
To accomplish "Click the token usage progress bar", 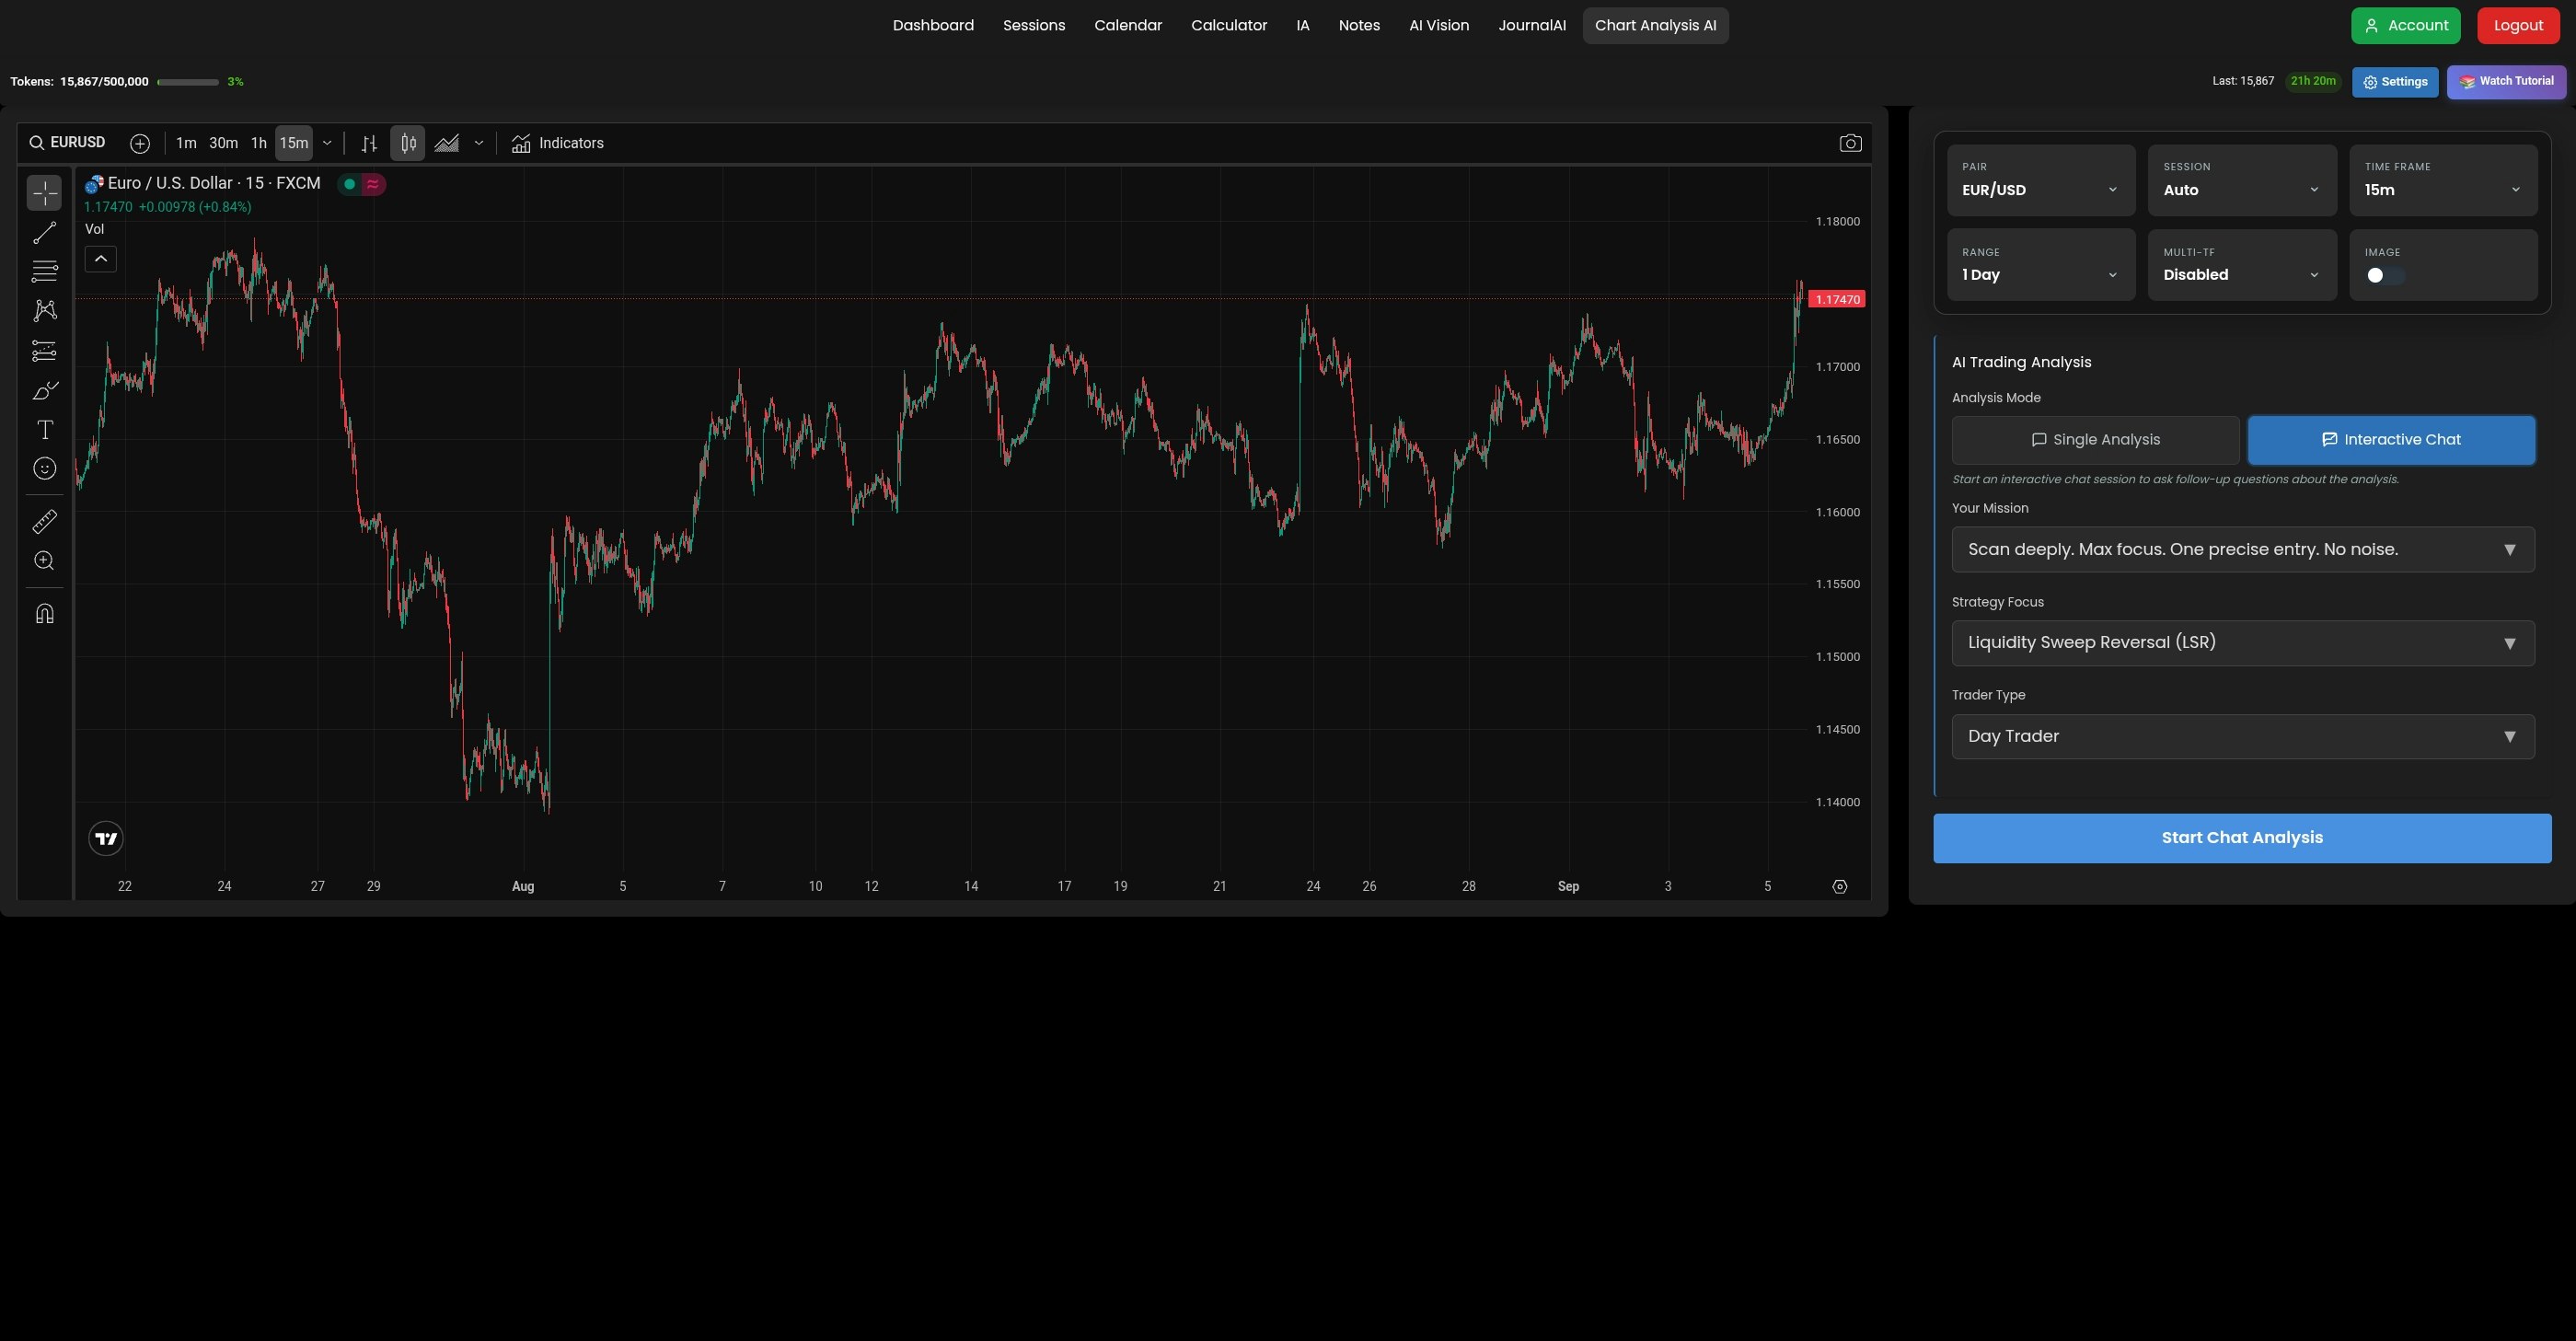I will tap(188, 82).
